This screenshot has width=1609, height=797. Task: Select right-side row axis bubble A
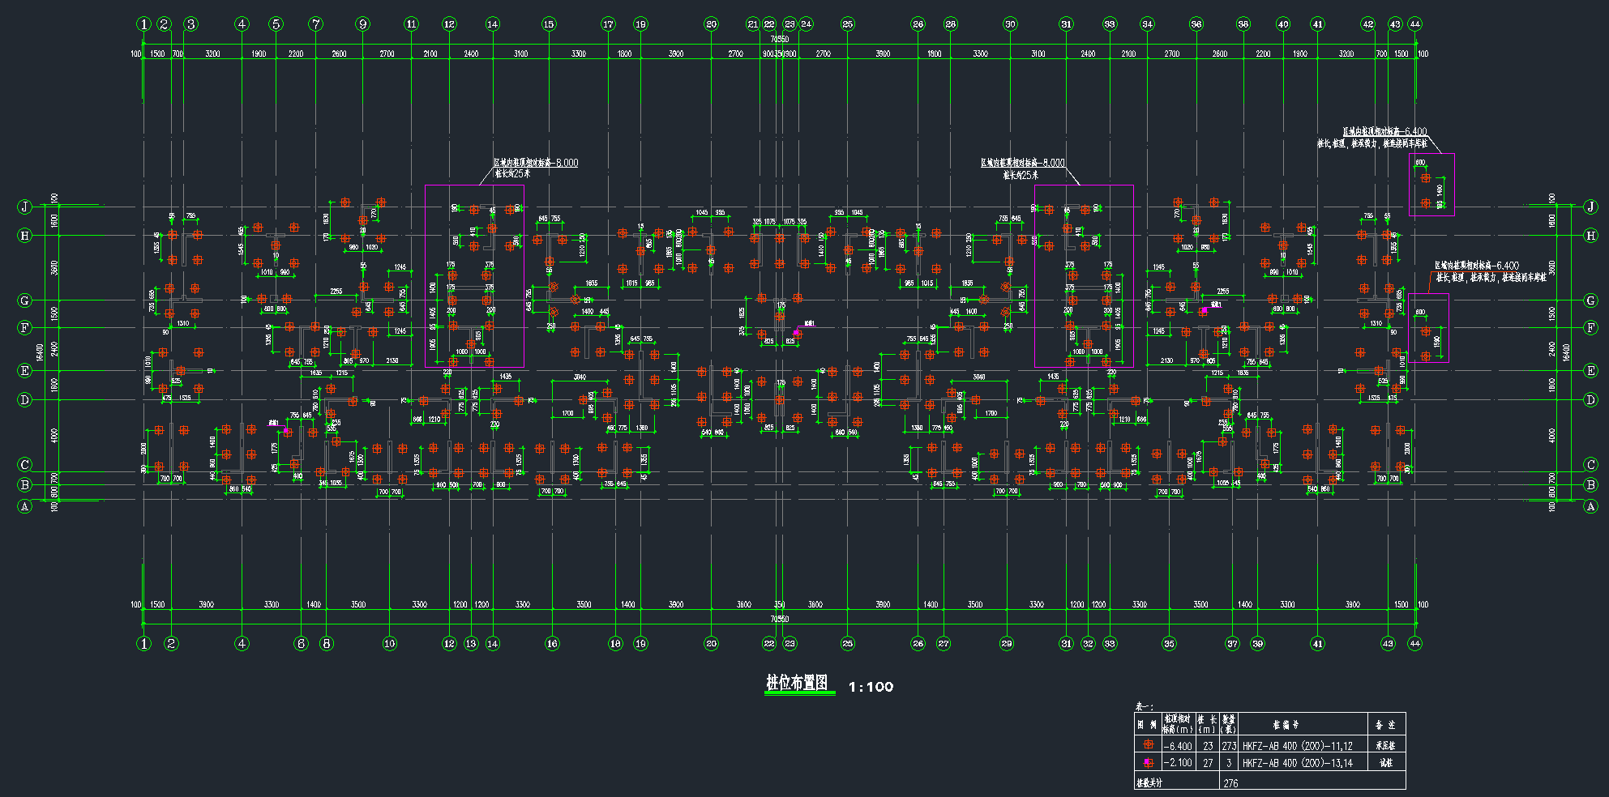(x=1590, y=506)
